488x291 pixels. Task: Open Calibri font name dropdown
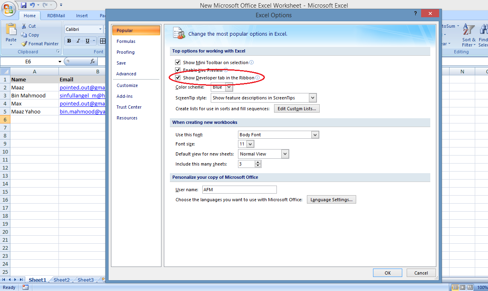click(100, 29)
